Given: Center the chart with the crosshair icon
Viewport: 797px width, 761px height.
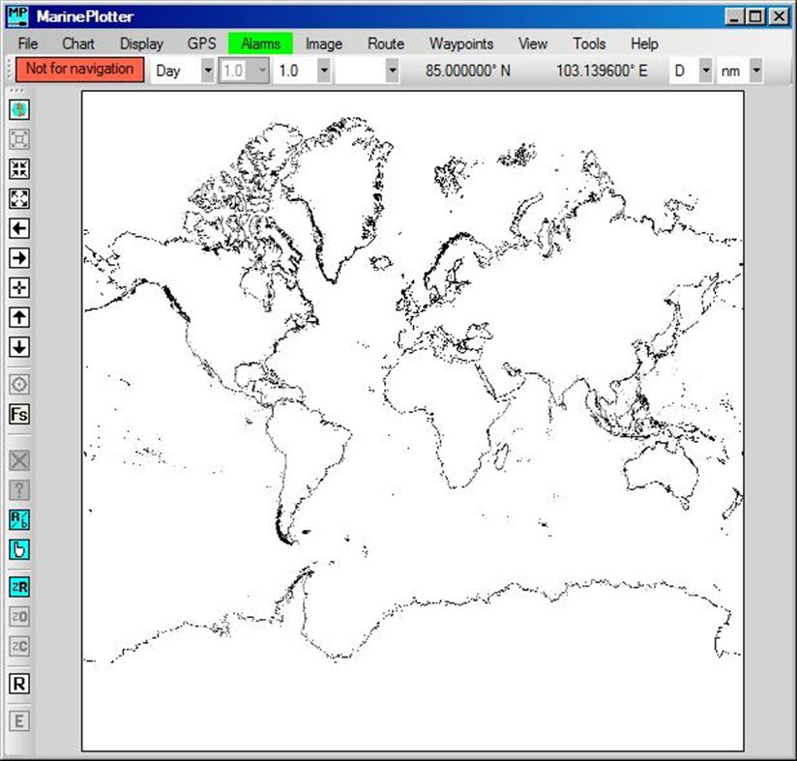Looking at the screenshot, I should pos(17,287).
